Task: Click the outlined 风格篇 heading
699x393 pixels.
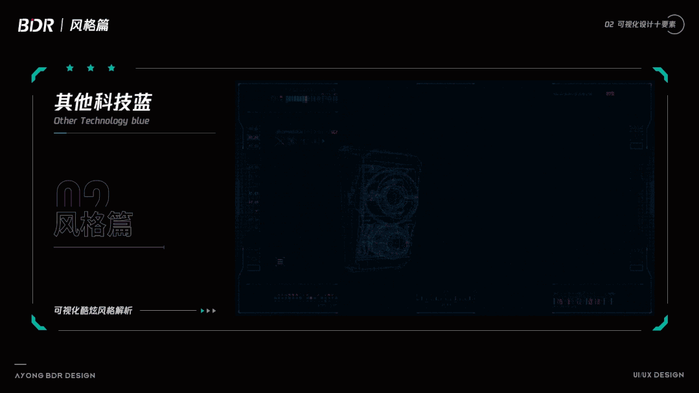Action: [94, 224]
